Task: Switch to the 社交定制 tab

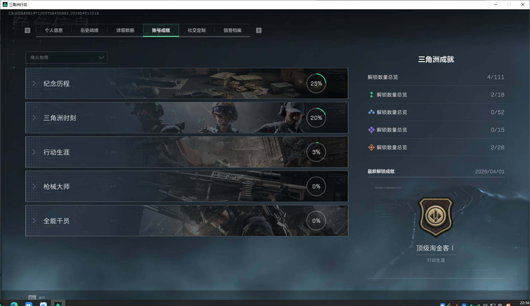Action: 196,30
